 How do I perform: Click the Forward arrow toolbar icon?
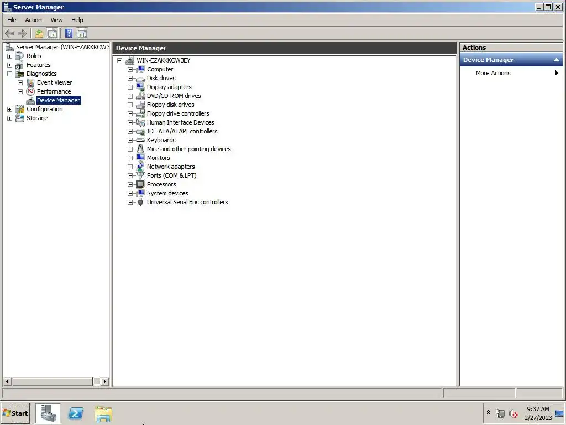[22, 34]
